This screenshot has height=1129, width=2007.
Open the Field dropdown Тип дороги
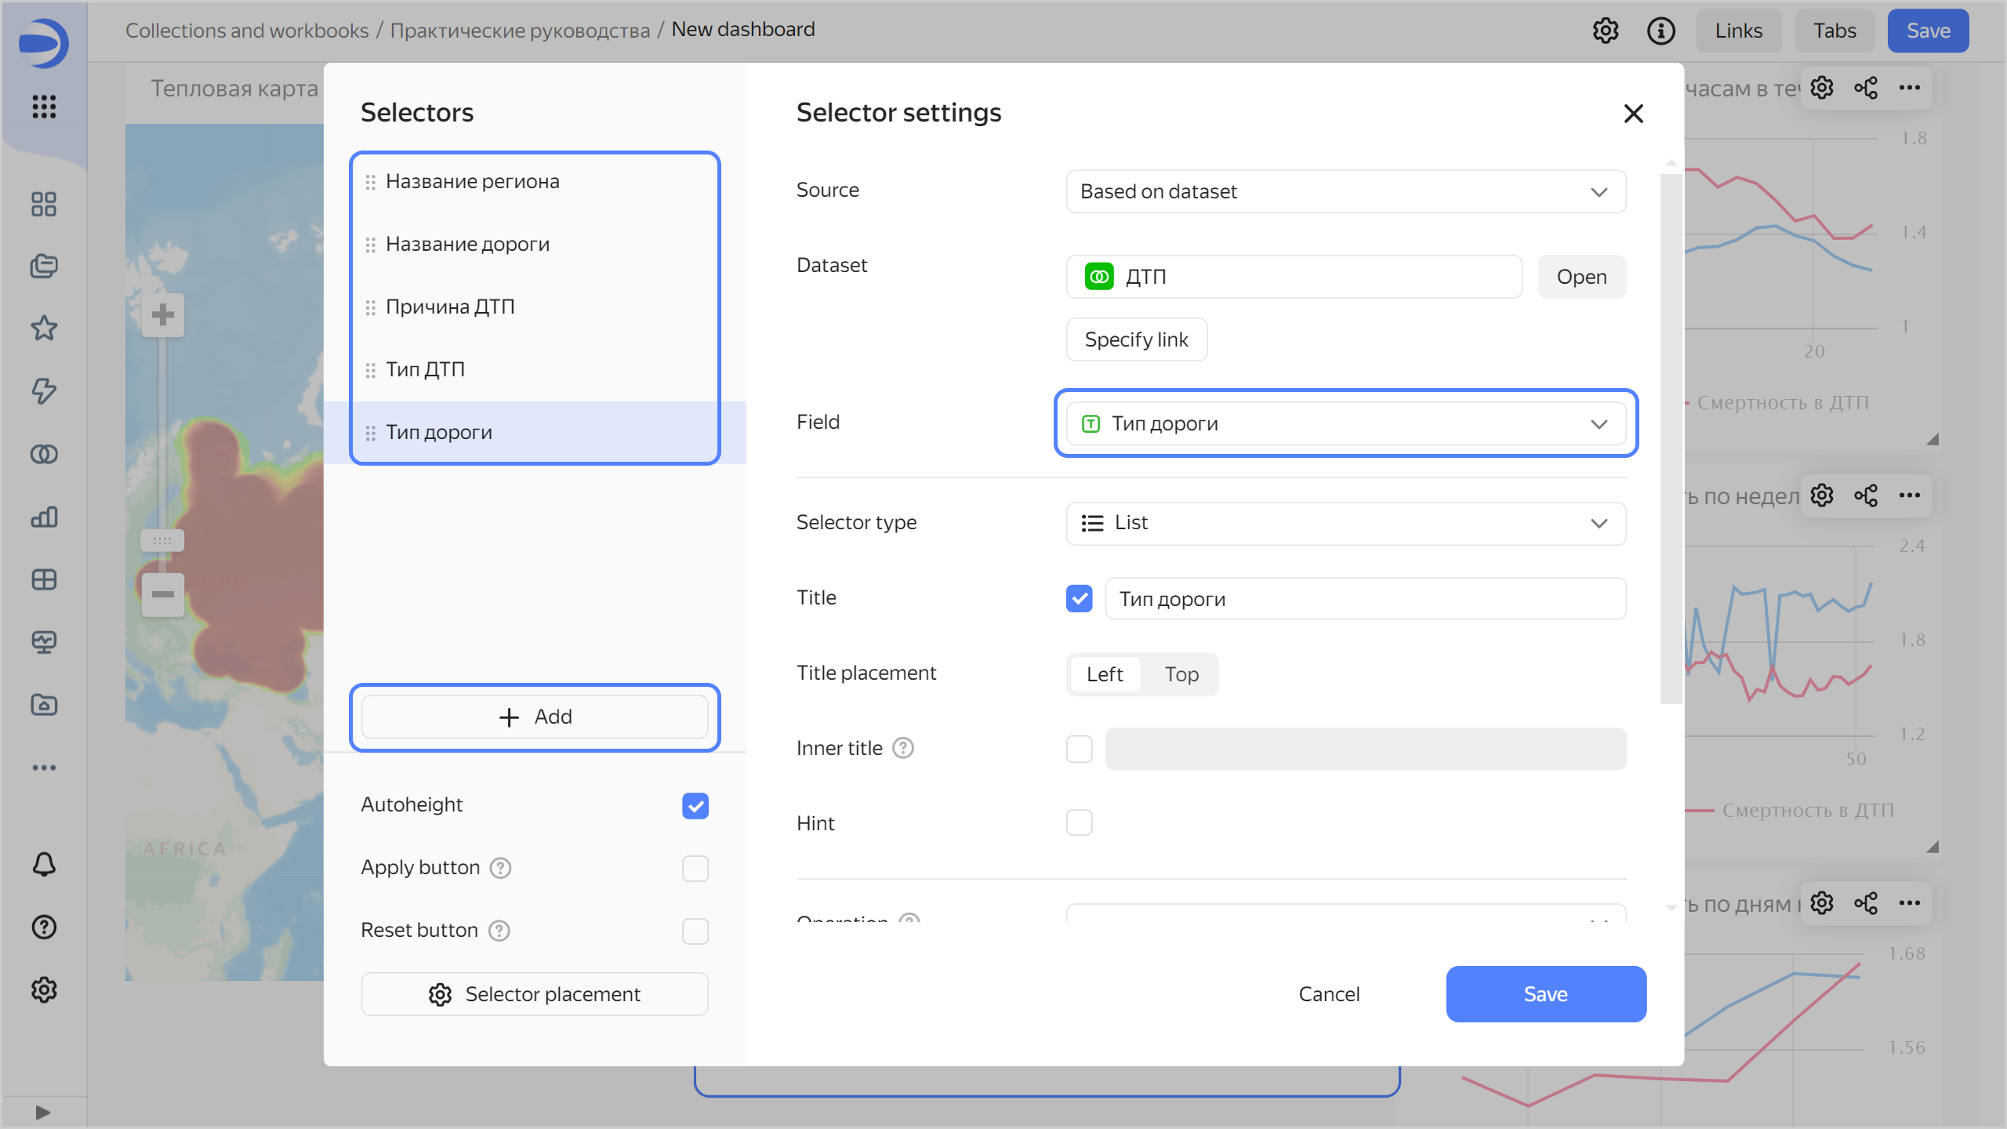click(x=1345, y=423)
